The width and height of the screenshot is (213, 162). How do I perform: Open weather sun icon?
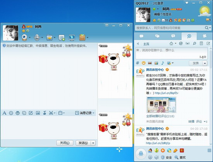tap(204, 12)
